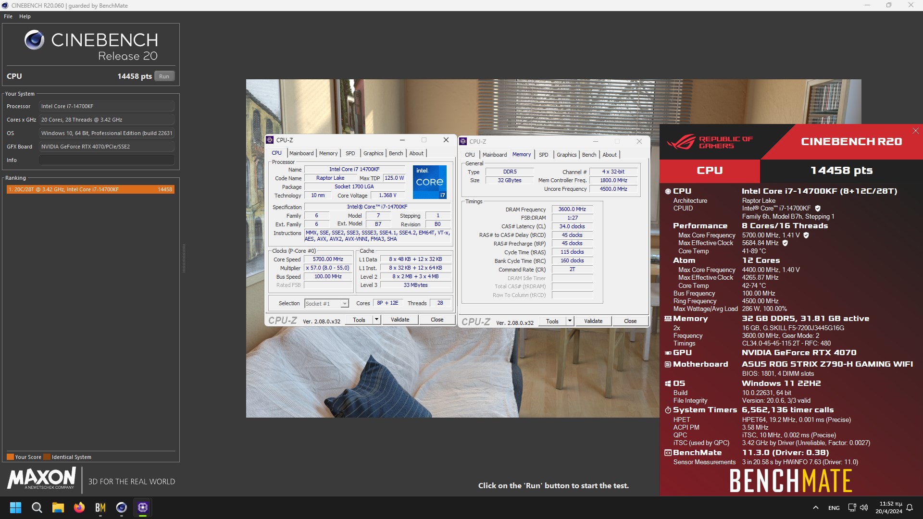This screenshot has height=519, width=923.
Task: Run the CPU benchmark test
Action: click(164, 76)
